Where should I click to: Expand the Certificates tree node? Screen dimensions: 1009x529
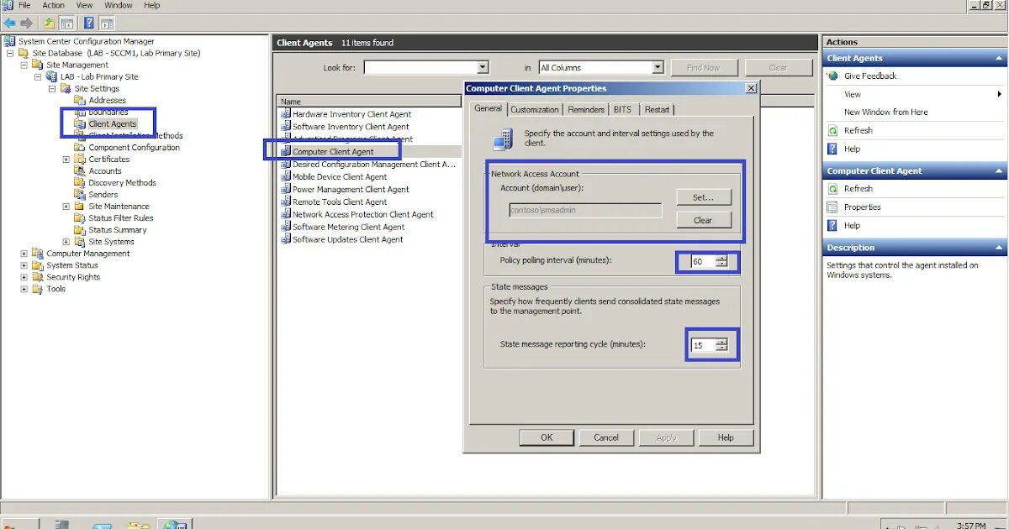[66, 159]
